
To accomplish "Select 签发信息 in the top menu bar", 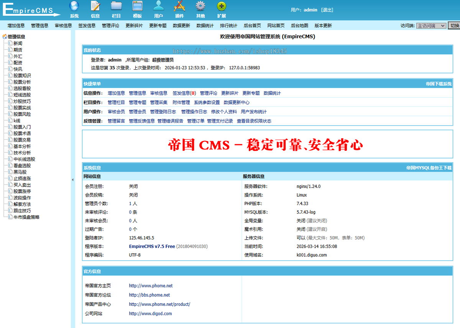I will coord(87,26).
